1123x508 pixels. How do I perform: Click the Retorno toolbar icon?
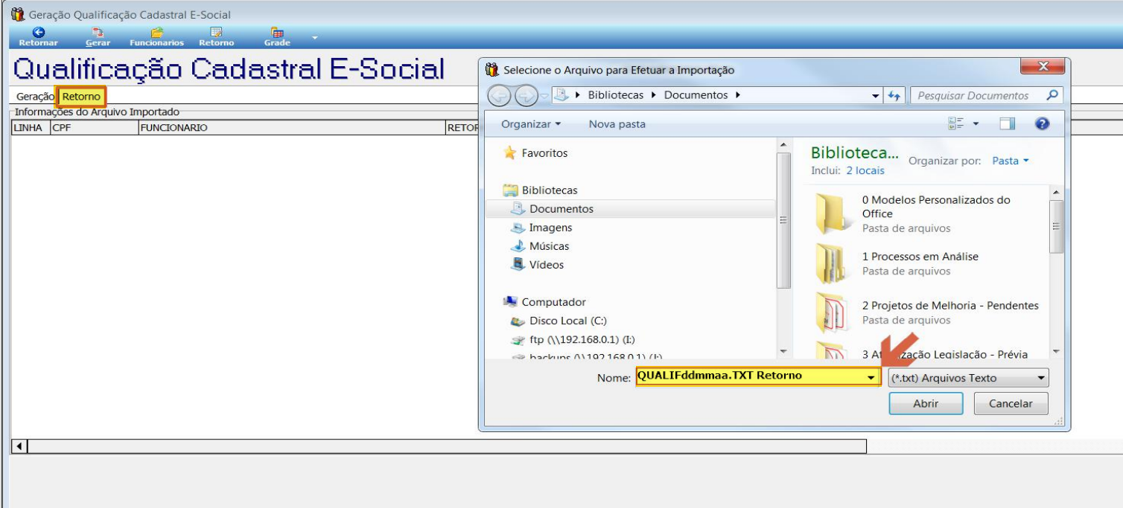pos(216,36)
